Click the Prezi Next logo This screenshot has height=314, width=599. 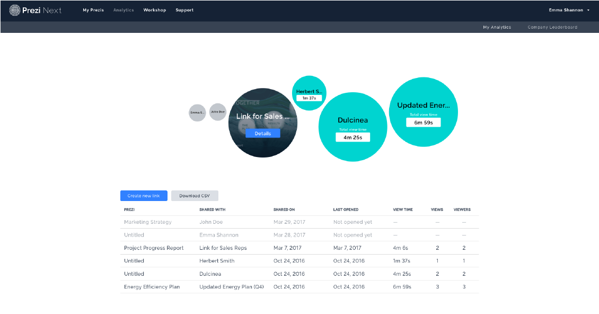36,10
